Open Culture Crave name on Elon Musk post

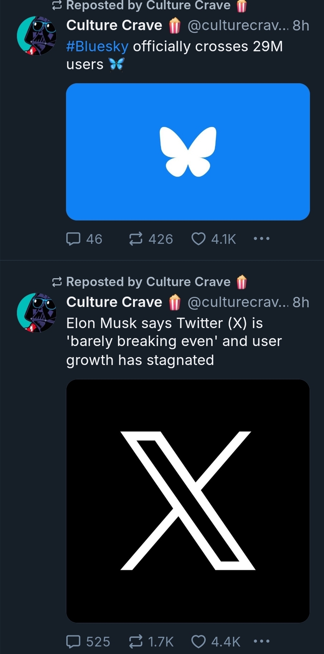(114, 302)
